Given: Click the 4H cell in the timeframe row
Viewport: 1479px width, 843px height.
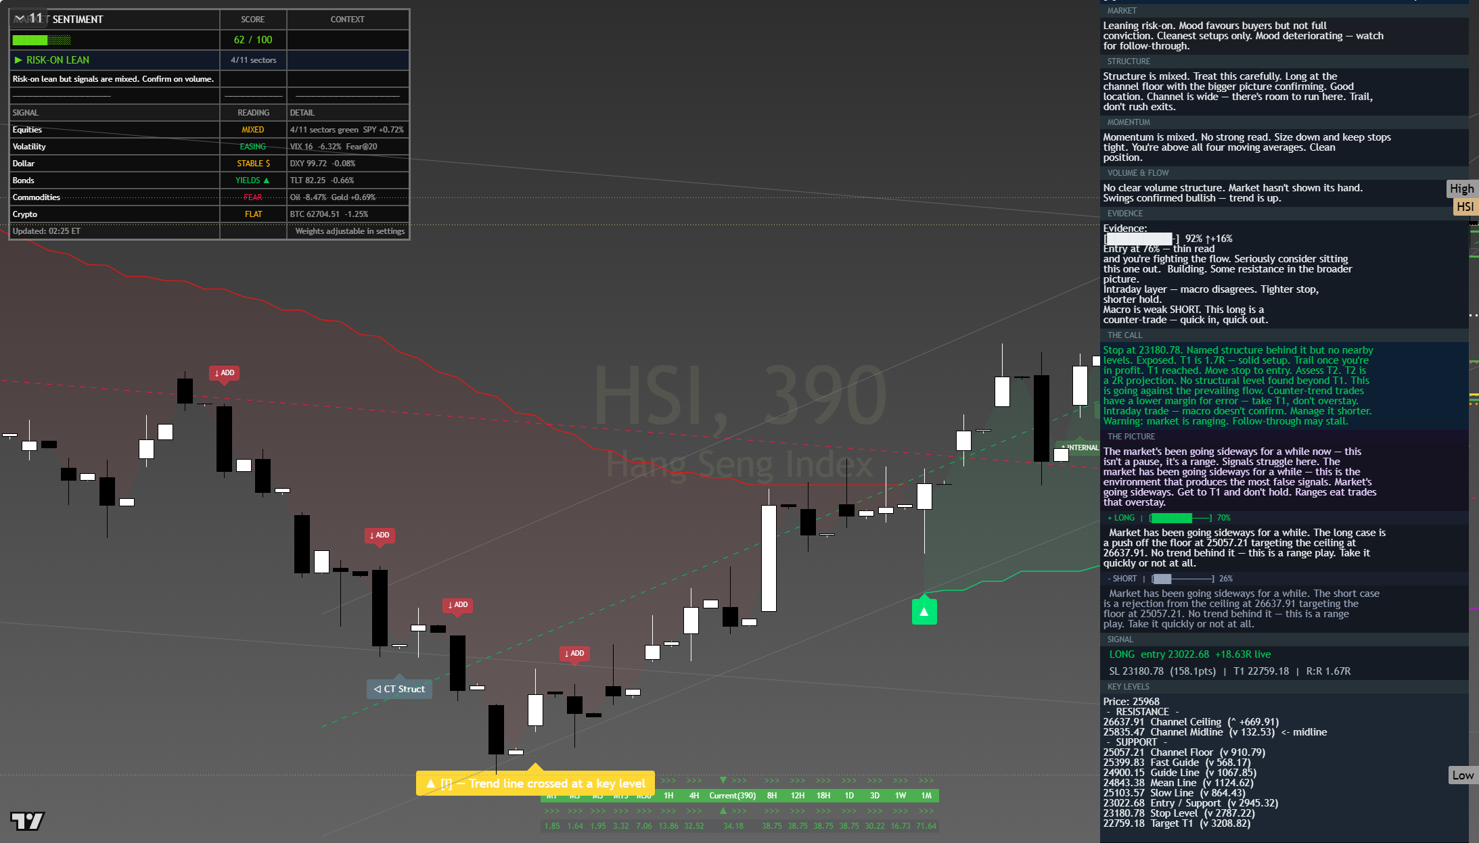Looking at the screenshot, I should coord(694,796).
